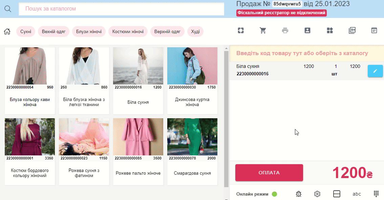The image size is (384, 200).
Task: Click the widgets grid icon
Action: pyautogui.click(x=329, y=30)
